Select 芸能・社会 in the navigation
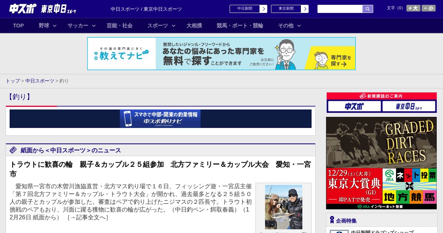The width and height of the screenshot is (443, 233). click(120, 26)
